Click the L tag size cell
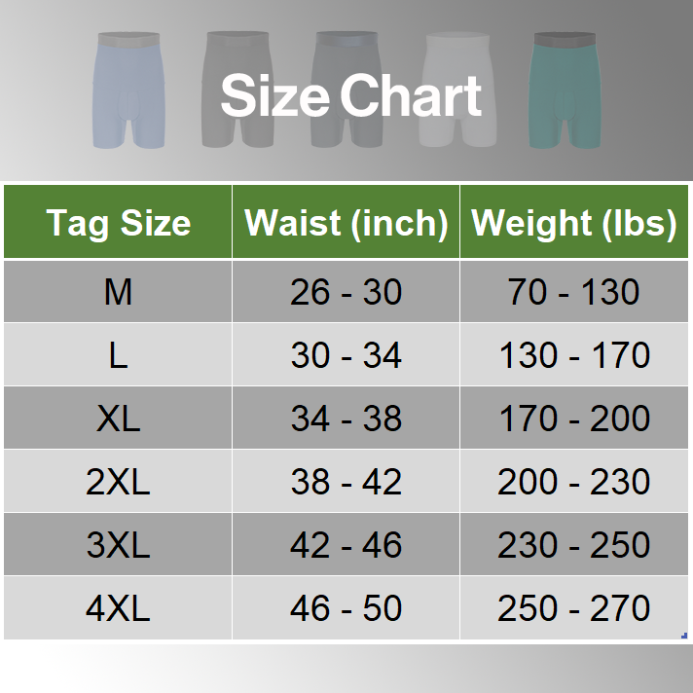Image resolution: width=693 pixels, height=693 pixels. [118, 355]
